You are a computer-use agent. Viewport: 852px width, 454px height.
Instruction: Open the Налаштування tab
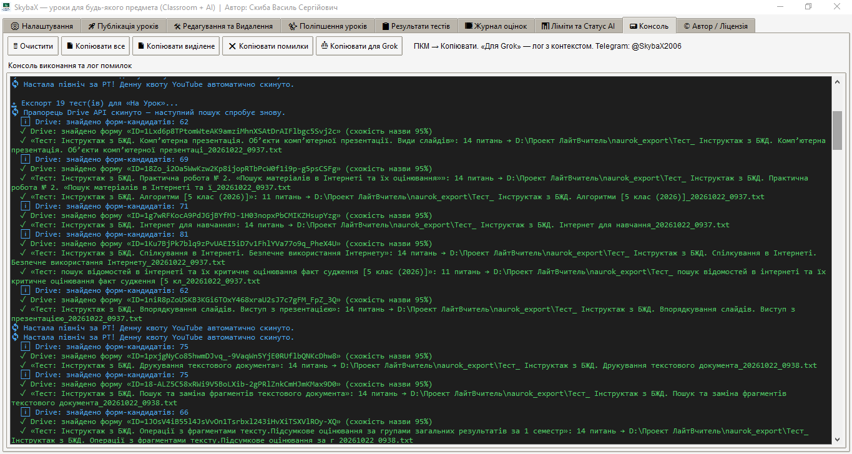[42, 26]
